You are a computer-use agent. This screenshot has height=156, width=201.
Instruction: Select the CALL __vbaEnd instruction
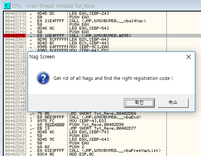(x=105, y=117)
